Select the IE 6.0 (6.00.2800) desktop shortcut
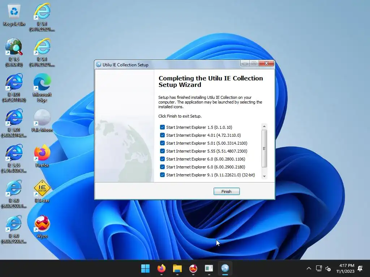The width and height of the screenshot is (370, 277). point(14,194)
